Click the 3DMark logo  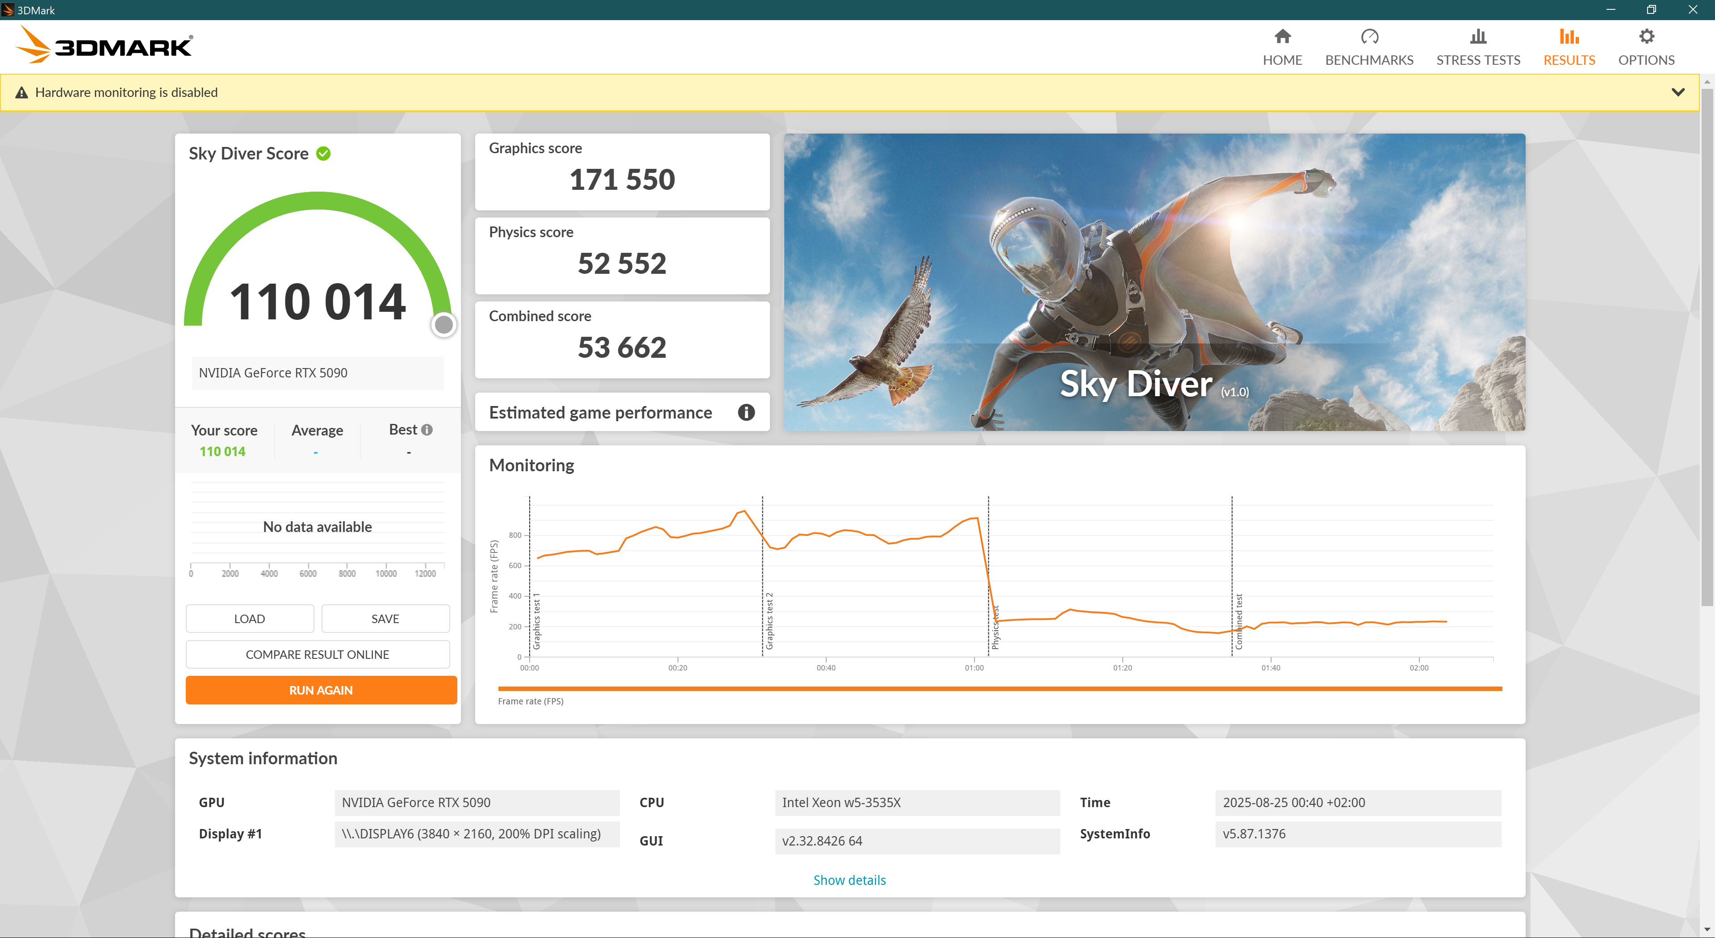[104, 45]
